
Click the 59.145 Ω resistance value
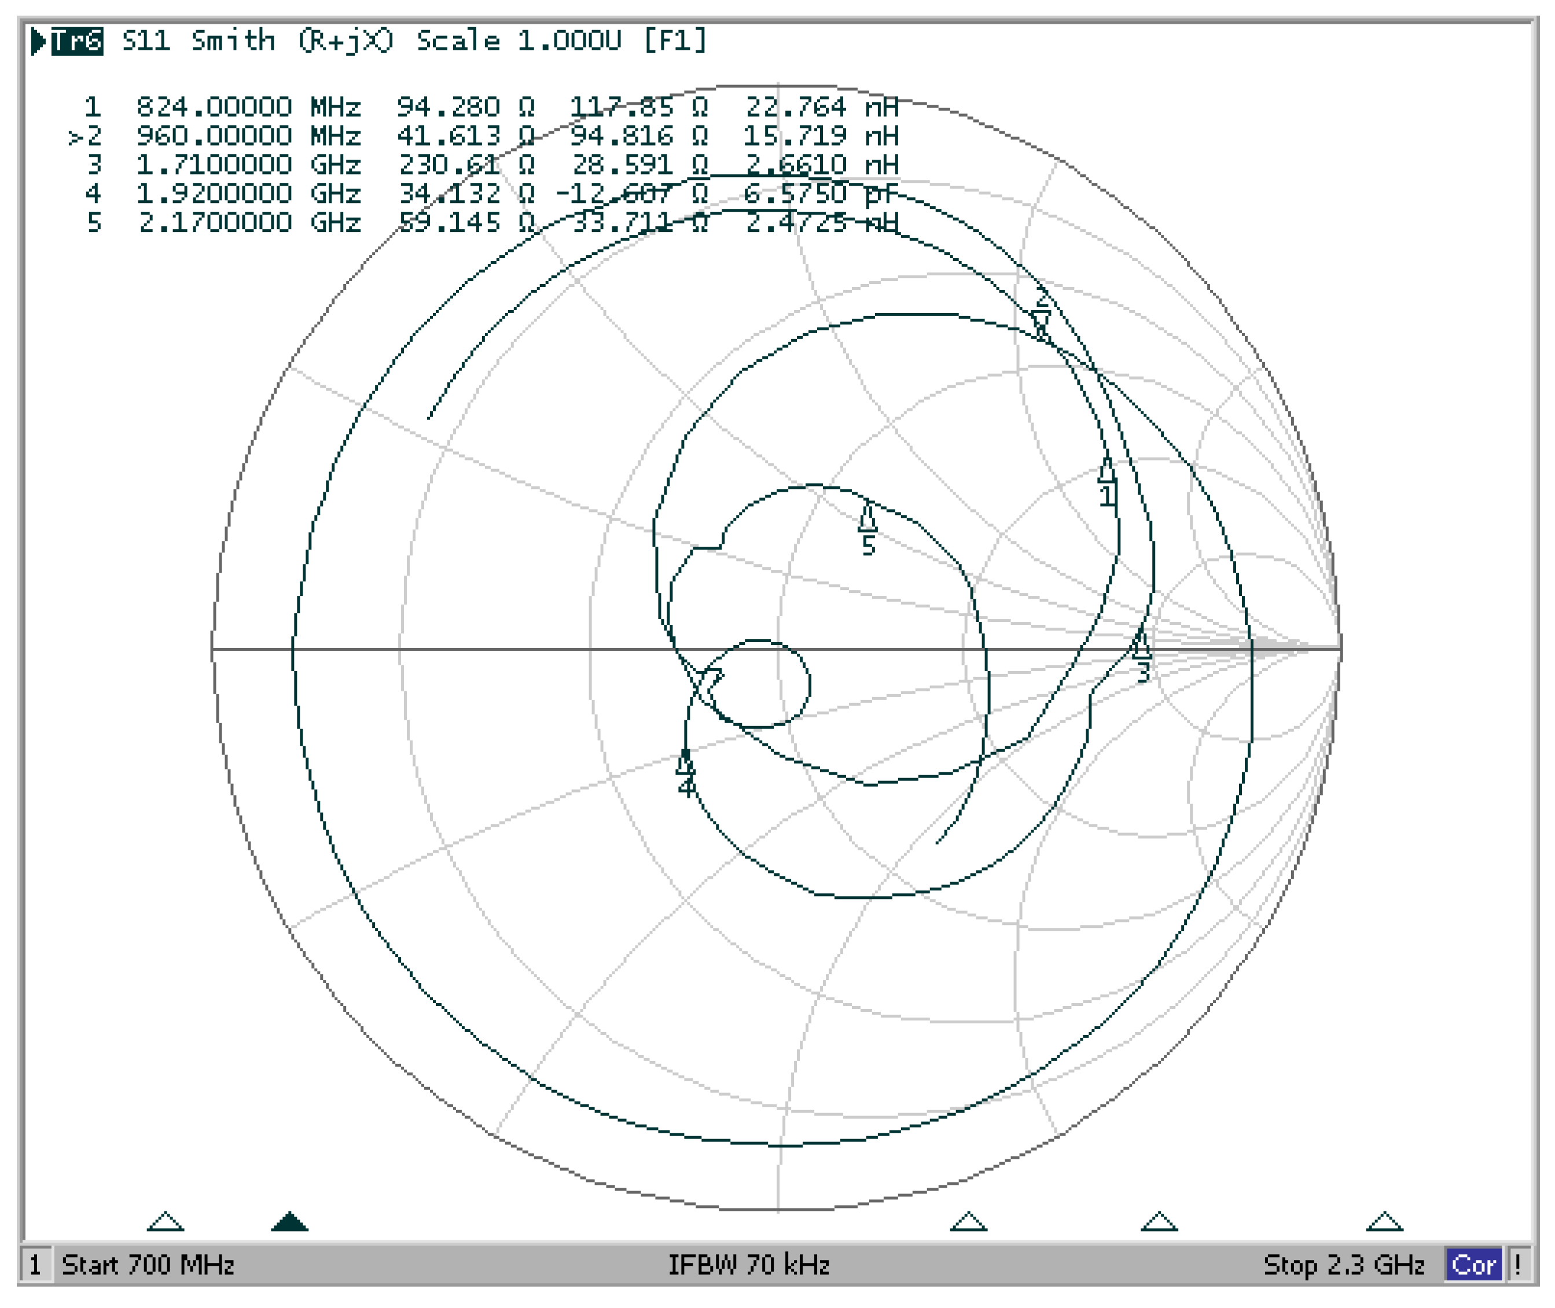point(466,223)
